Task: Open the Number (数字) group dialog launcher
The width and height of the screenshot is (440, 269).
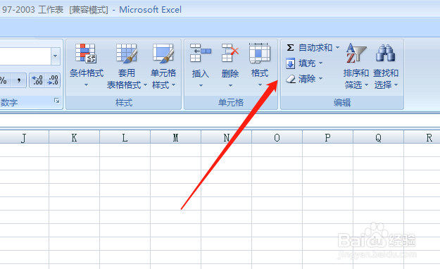Action: coord(57,101)
